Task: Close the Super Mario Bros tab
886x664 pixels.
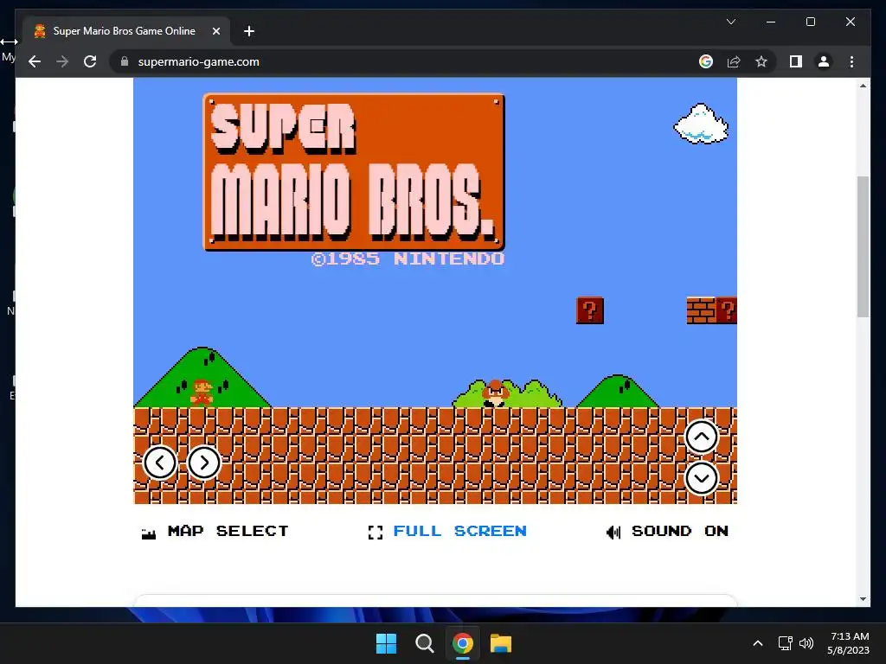Action: [x=215, y=31]
